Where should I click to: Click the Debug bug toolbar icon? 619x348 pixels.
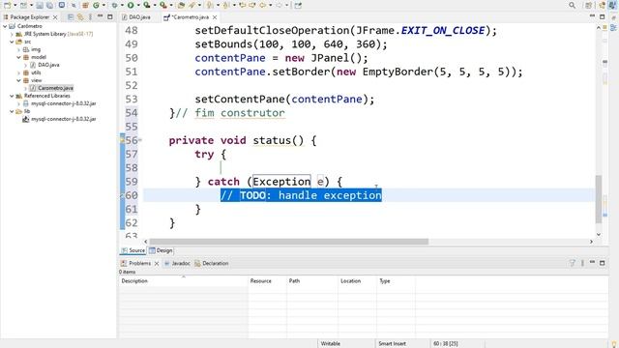click(114, 5)
